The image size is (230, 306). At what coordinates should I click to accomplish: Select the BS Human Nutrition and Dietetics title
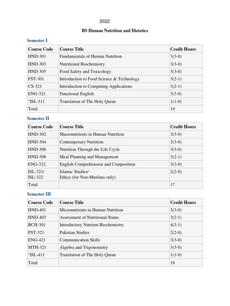click(x=115, y=31)
